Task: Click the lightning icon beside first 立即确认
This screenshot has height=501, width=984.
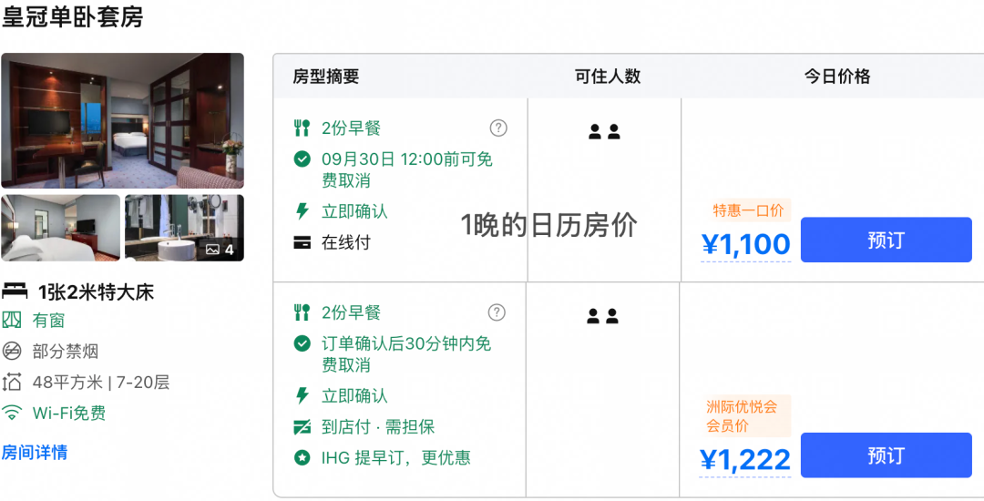Action: point(302,211)
